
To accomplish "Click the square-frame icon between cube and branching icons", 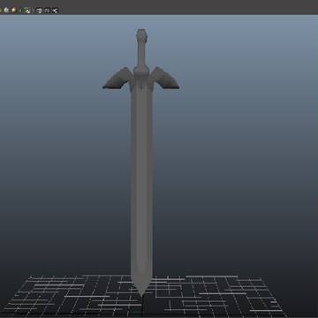I will pos(47,11).
